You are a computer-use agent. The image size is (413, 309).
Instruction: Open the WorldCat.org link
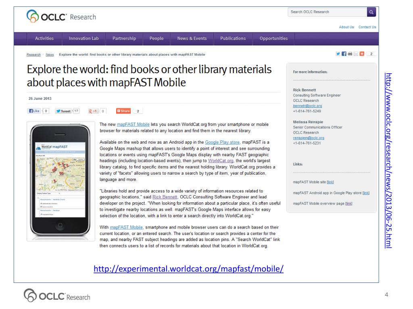221,161
